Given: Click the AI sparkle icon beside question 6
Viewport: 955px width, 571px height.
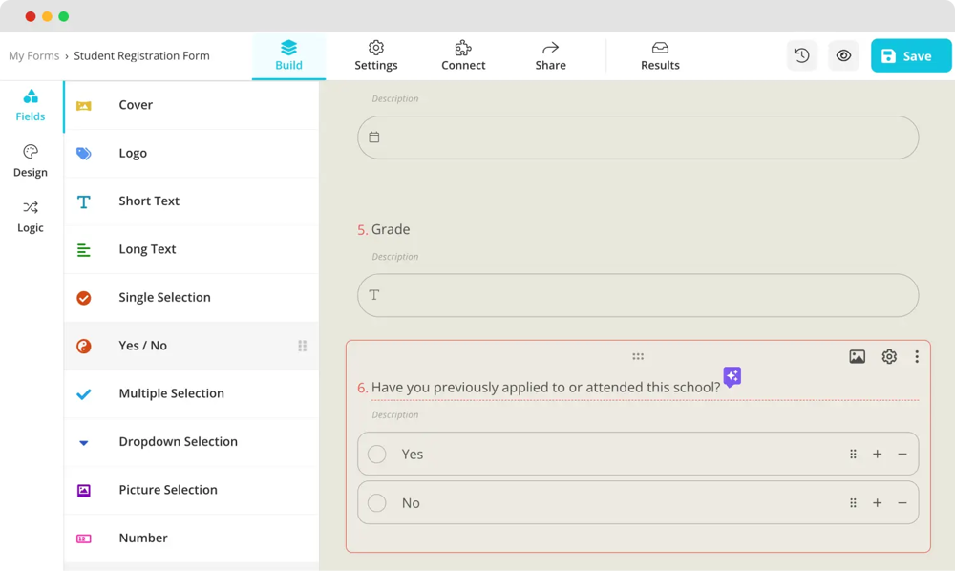Looking at the screenshot, I should pos(732,376).
